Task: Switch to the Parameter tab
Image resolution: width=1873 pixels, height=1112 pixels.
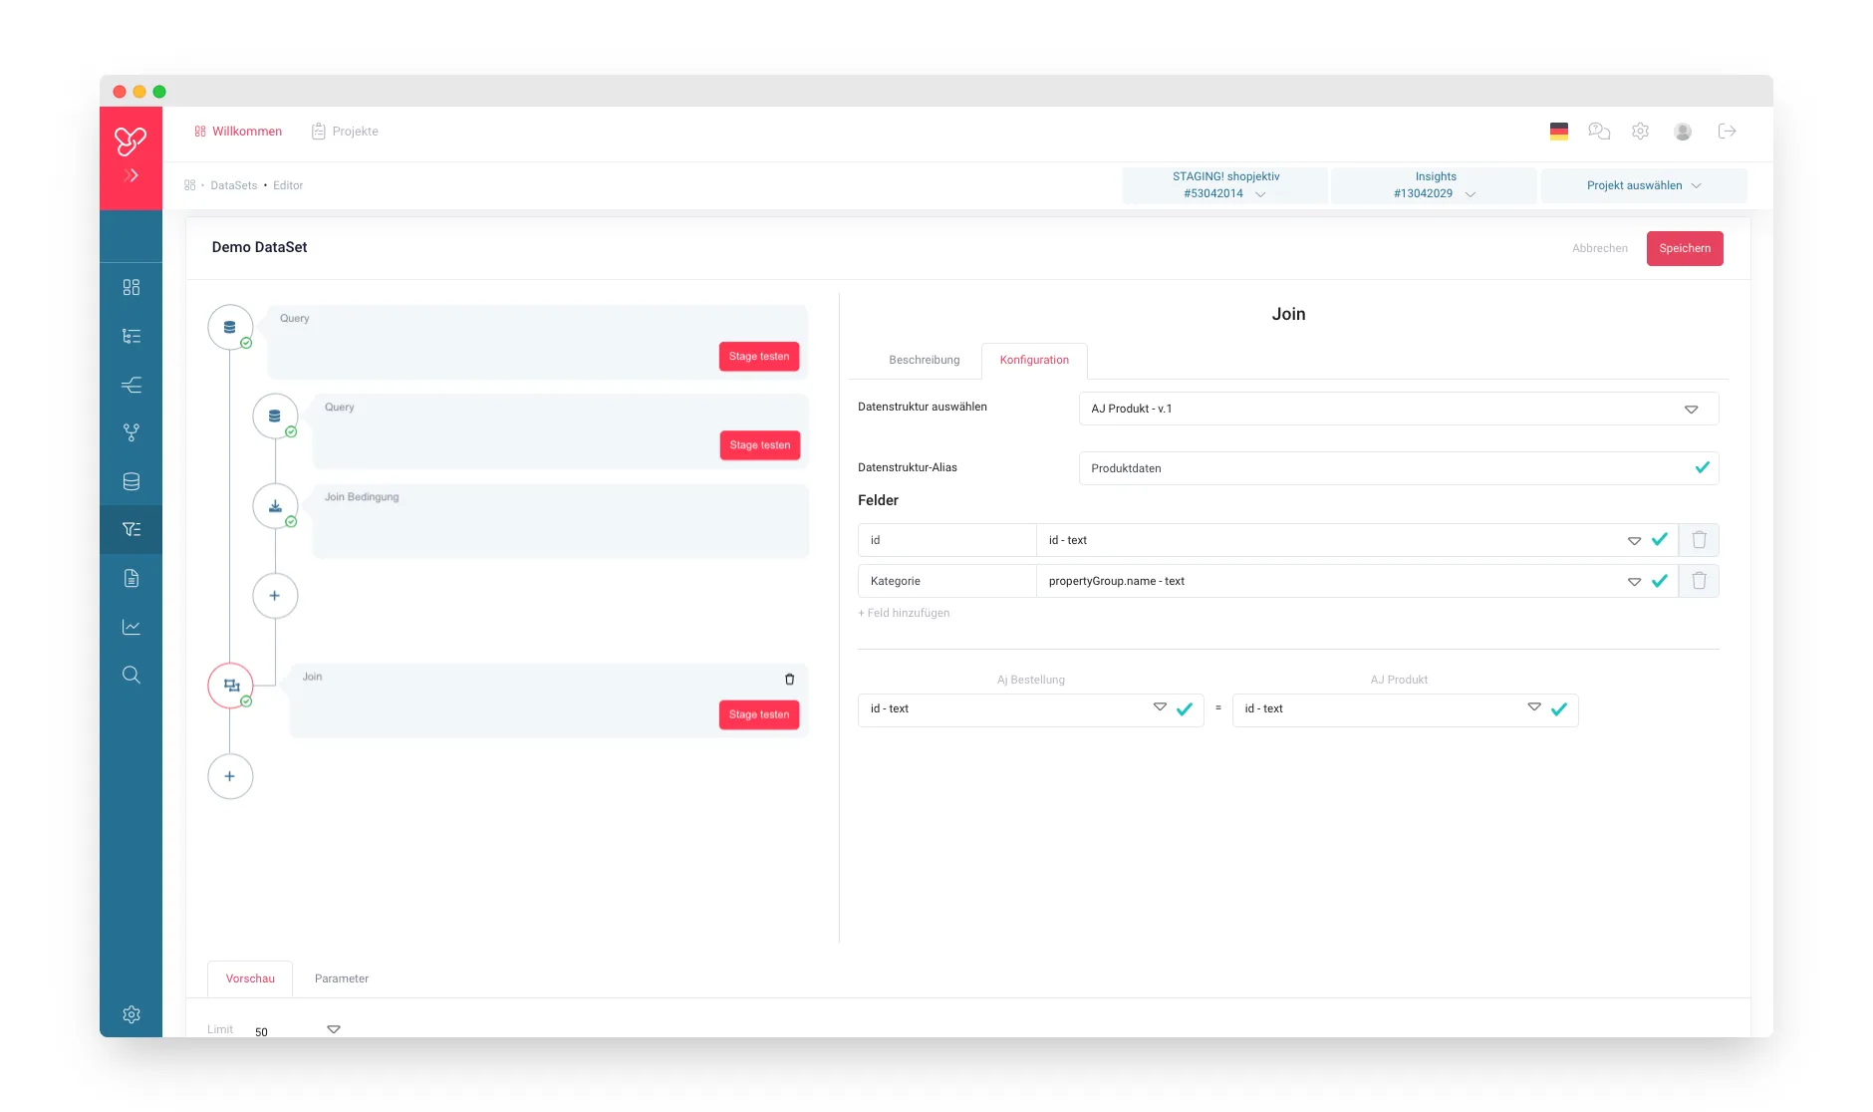Action: (341, 978)
